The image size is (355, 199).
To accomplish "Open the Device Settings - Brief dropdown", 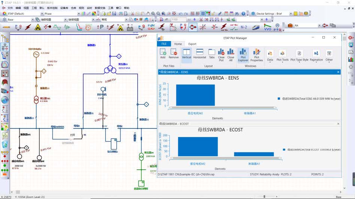I will (290, 14).
